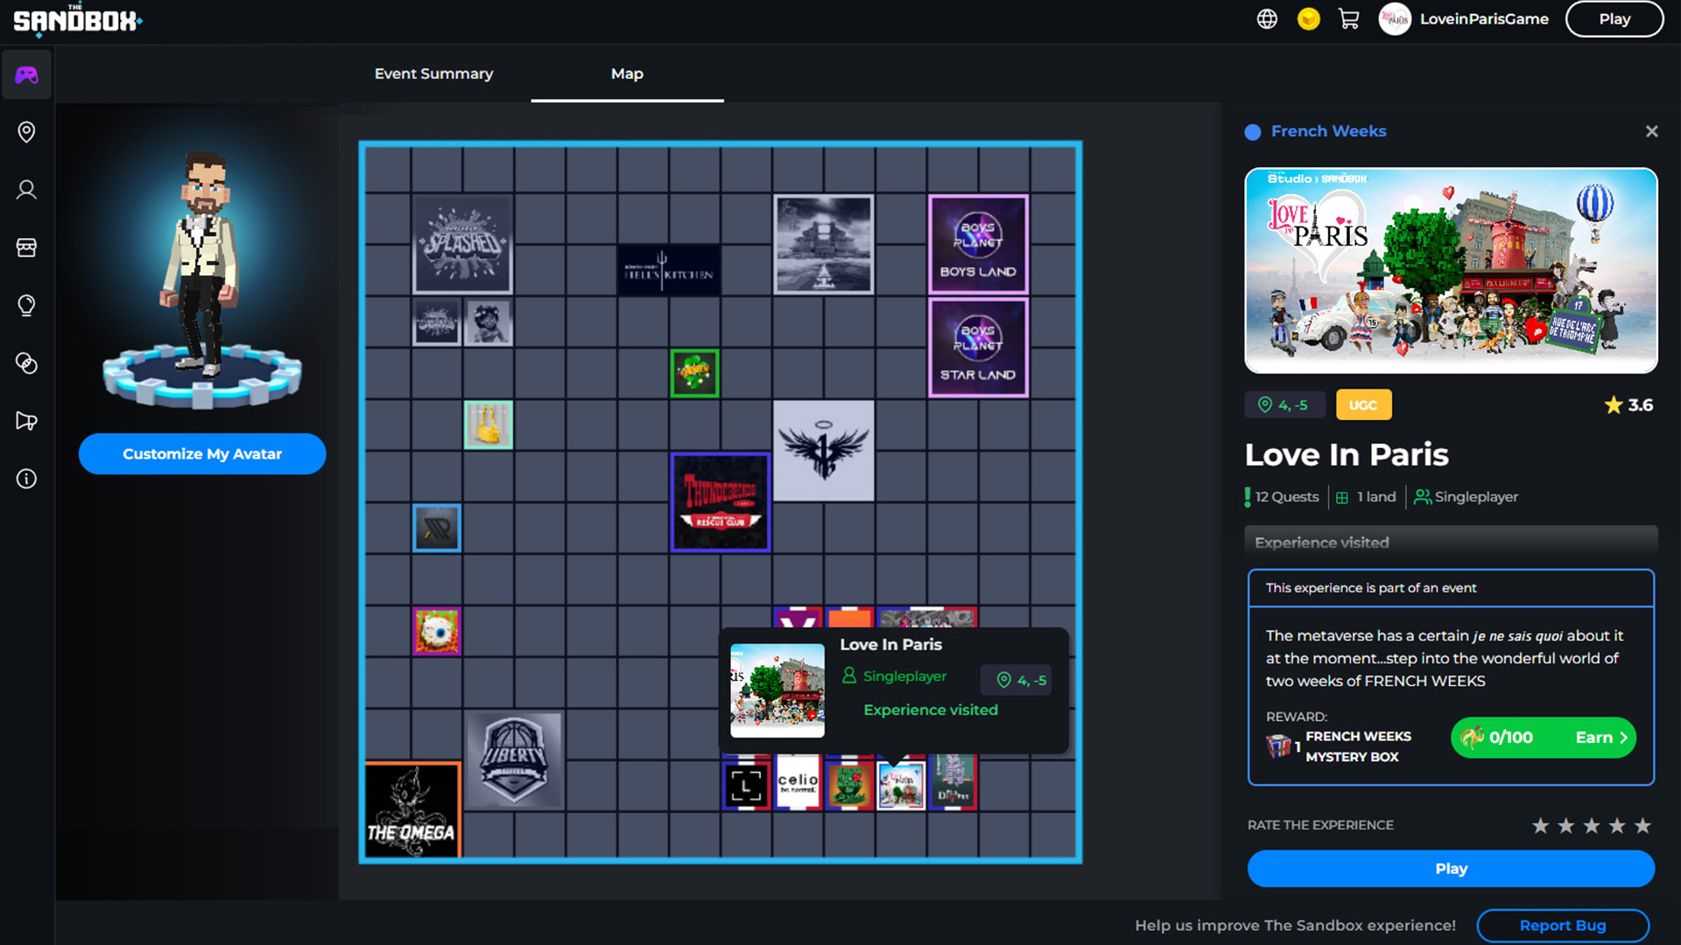Select The Omega land tile

pyautogui.click(x=411, y=810)
